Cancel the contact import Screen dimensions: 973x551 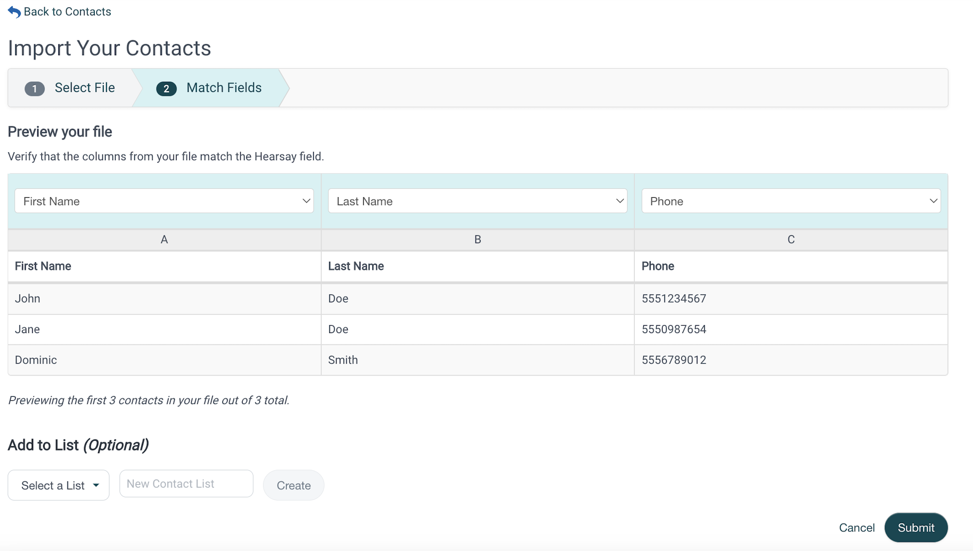857,528
